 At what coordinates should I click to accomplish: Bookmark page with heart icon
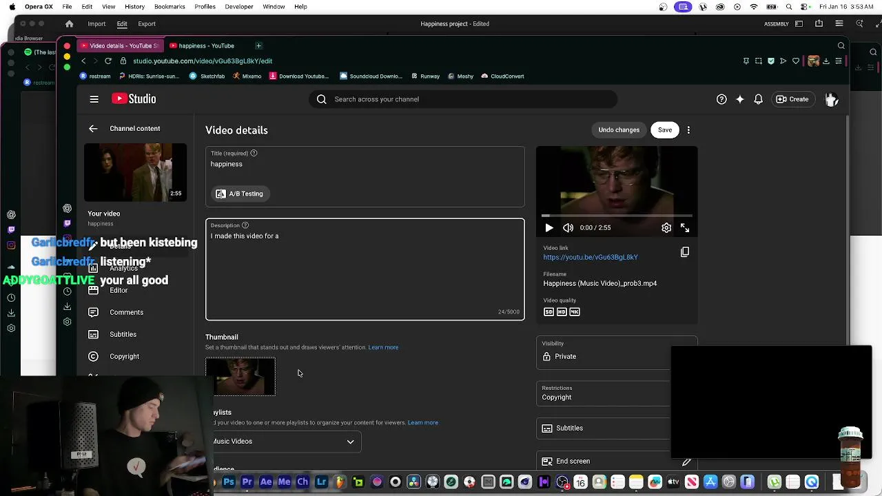tap(796, 61)
